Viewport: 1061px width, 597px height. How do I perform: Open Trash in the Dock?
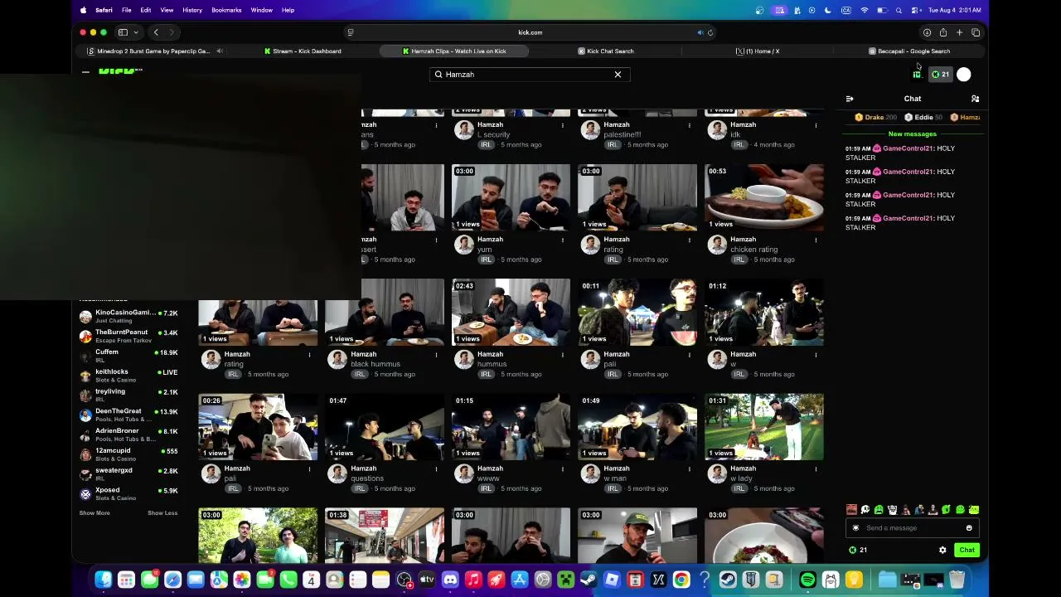click(x=957, y=580)
